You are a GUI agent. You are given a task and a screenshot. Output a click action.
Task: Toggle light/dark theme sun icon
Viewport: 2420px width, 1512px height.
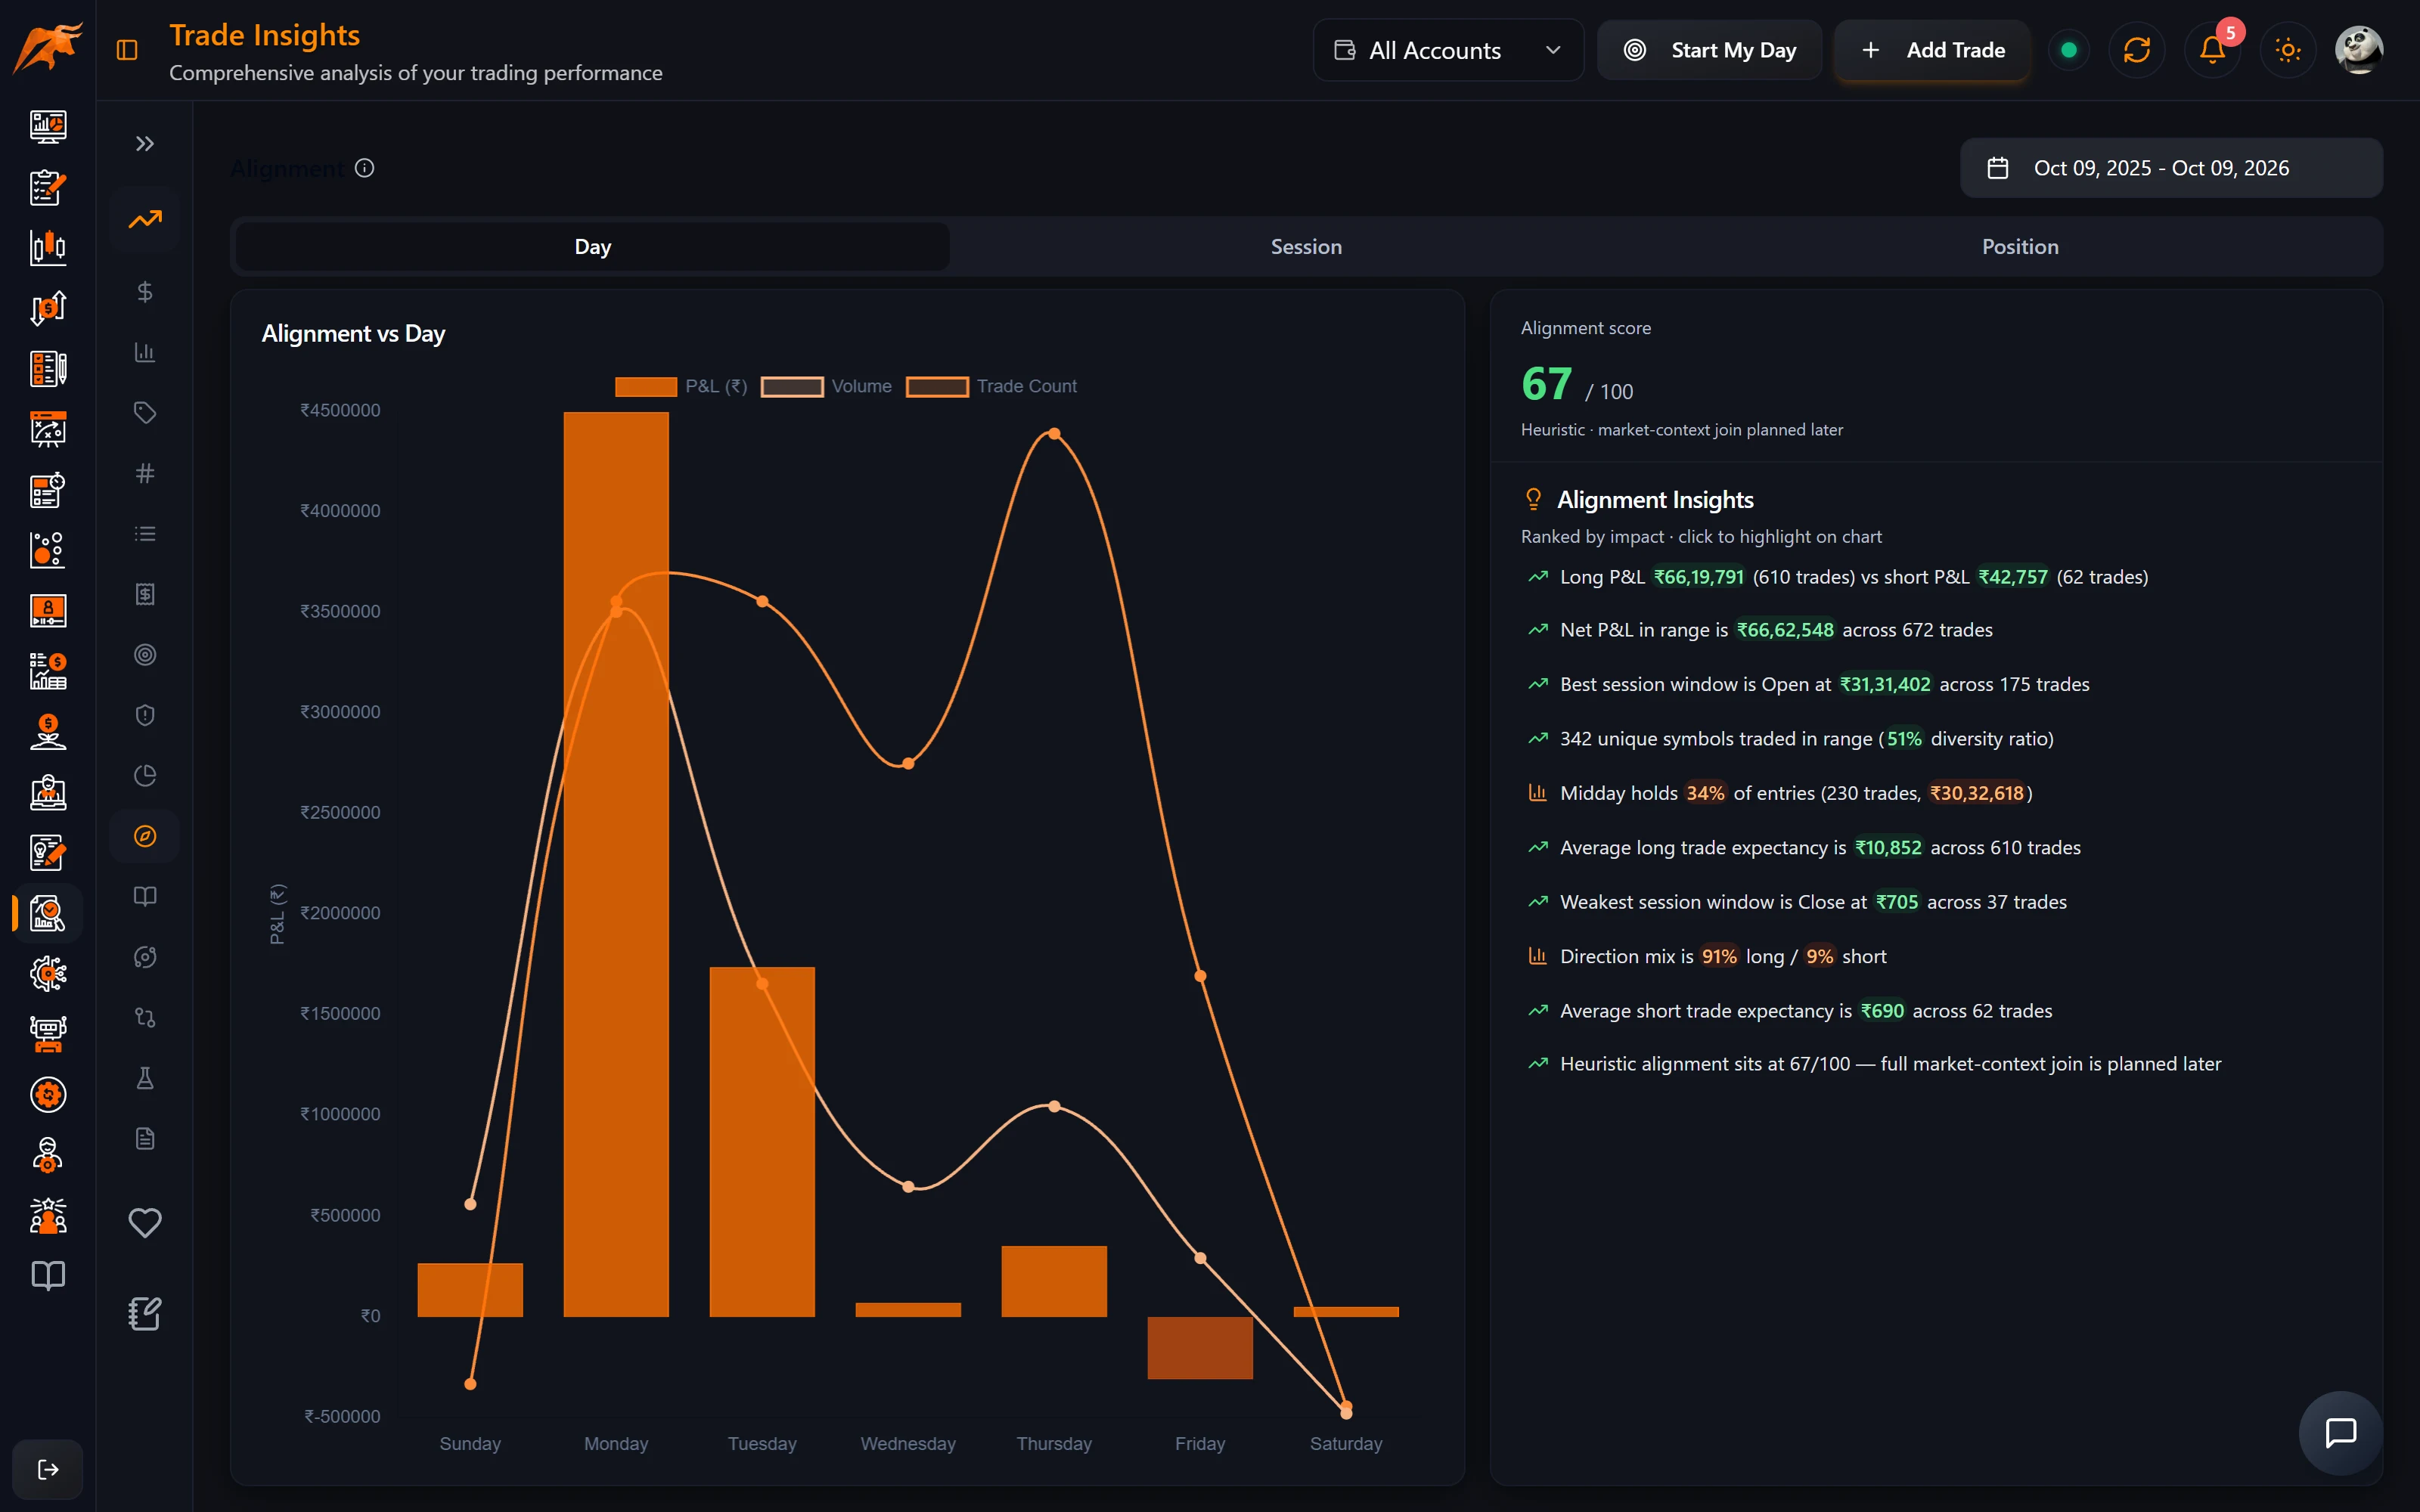pyautogui.click(x=2288, y=49)
